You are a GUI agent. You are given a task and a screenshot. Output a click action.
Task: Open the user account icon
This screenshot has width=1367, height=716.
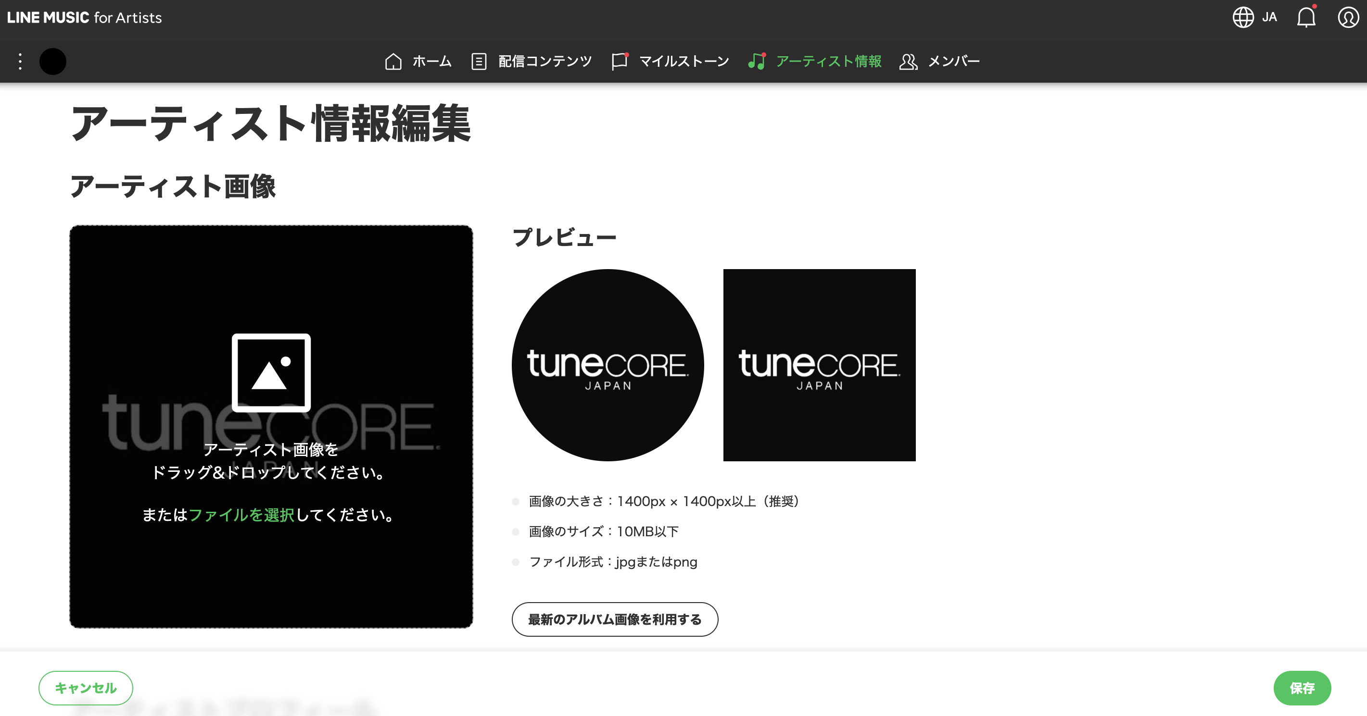pyautogui.click(x=1348, y=17)
